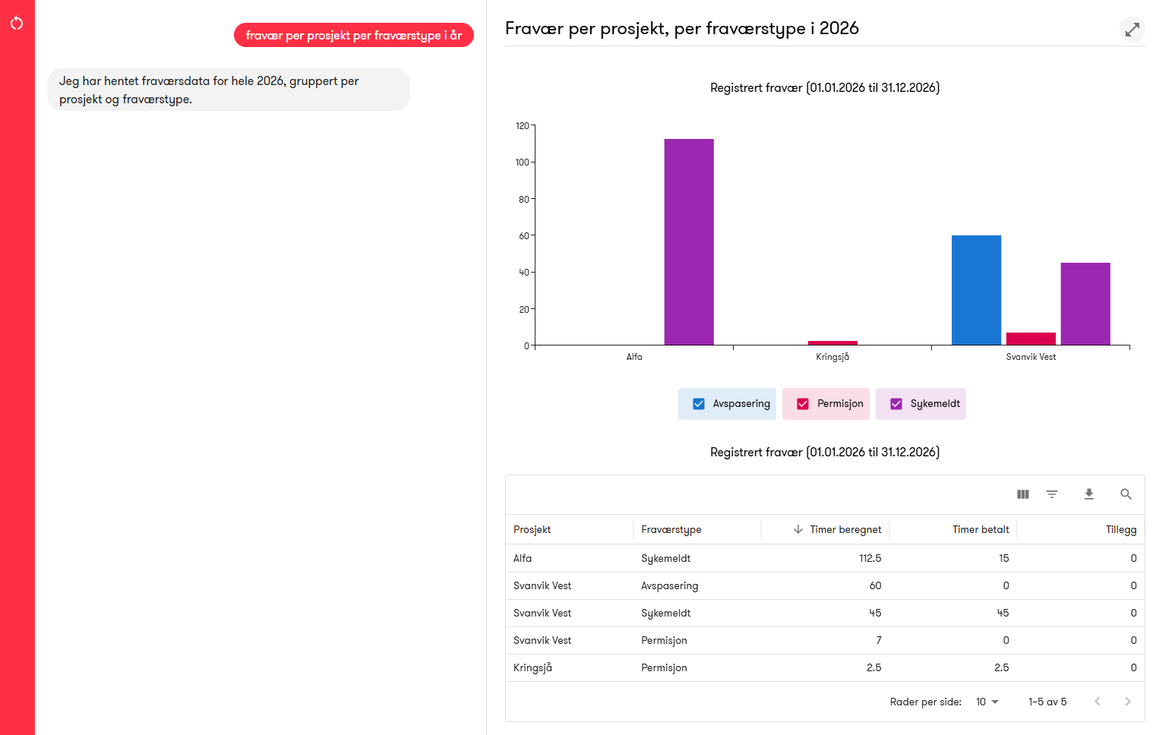The height and width of the screenshot is (735, 1156).
Task: Click the purple Sykemeldt bar for Alfa
Action: click(689, 241)
